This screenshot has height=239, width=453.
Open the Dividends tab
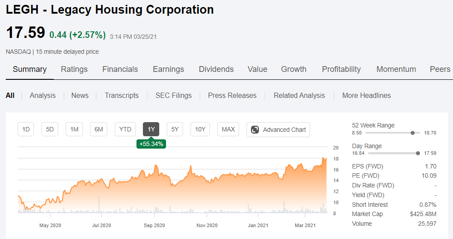pyautogui.click(x=216, y=69)
